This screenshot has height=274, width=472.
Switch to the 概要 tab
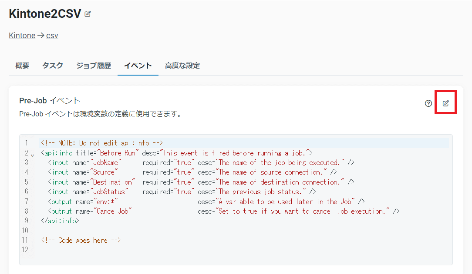pyautogui.click(x=22, y=66)
